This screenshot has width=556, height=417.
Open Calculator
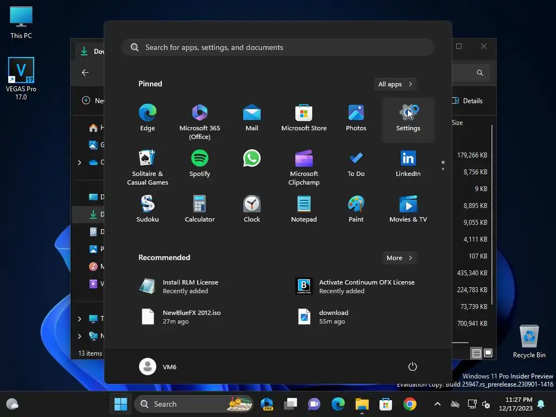coord(200,209)
